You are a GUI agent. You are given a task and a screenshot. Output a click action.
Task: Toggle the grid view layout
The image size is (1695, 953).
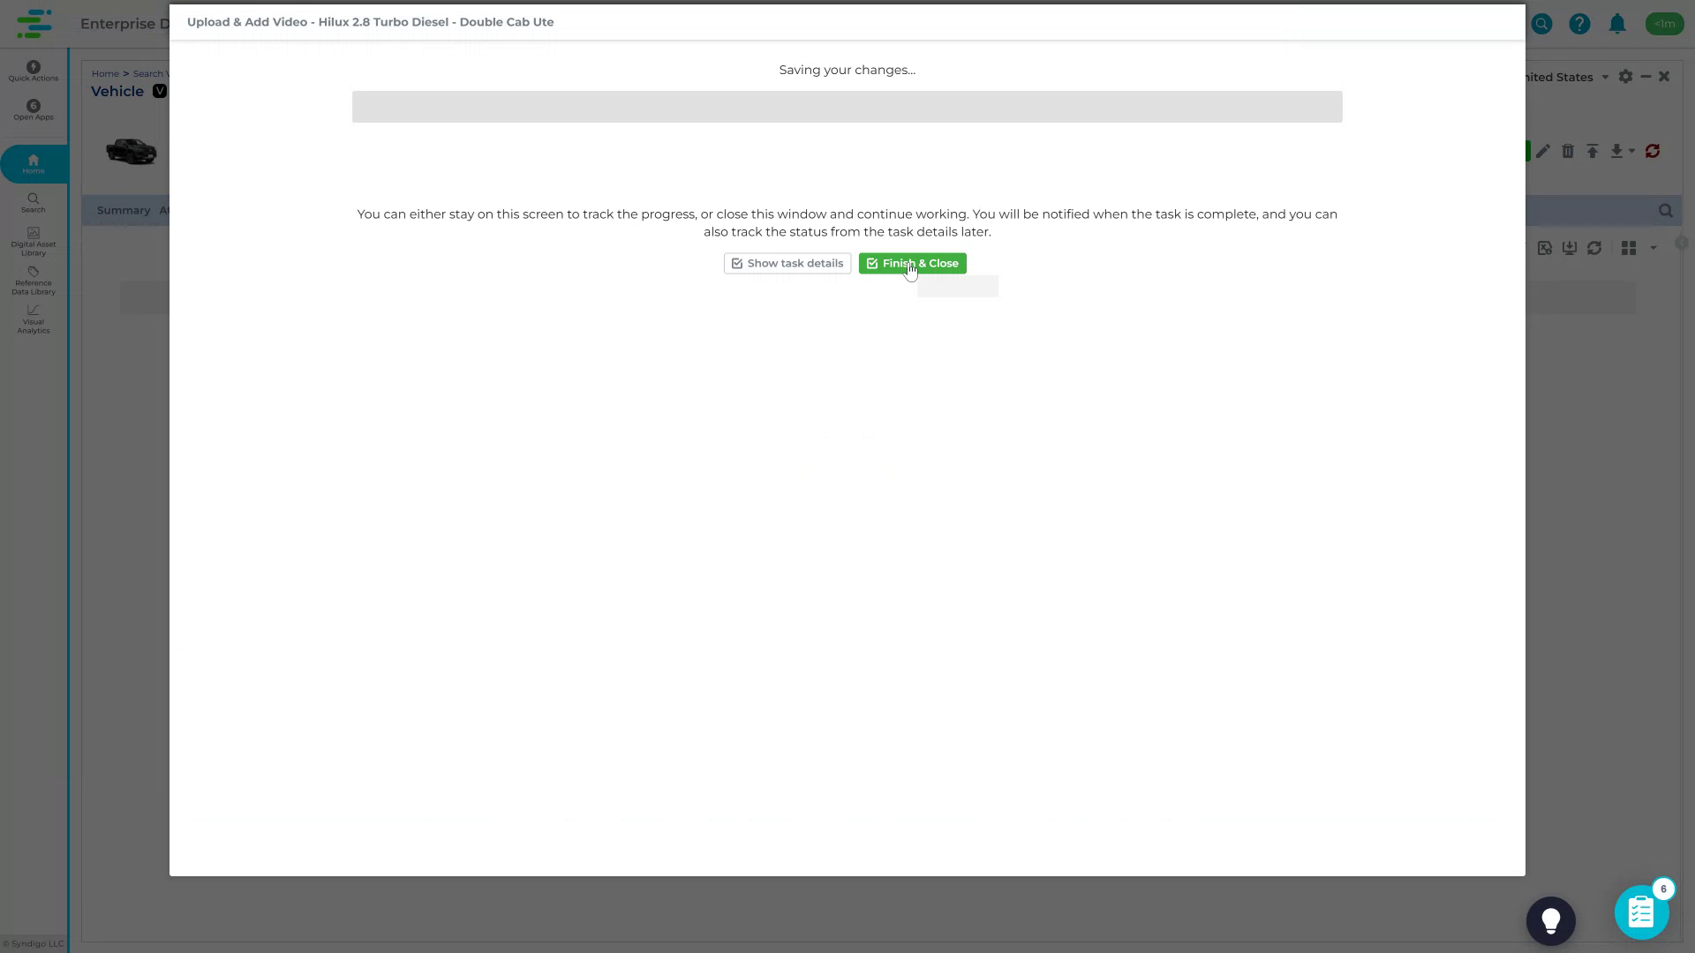[1627, 248]
